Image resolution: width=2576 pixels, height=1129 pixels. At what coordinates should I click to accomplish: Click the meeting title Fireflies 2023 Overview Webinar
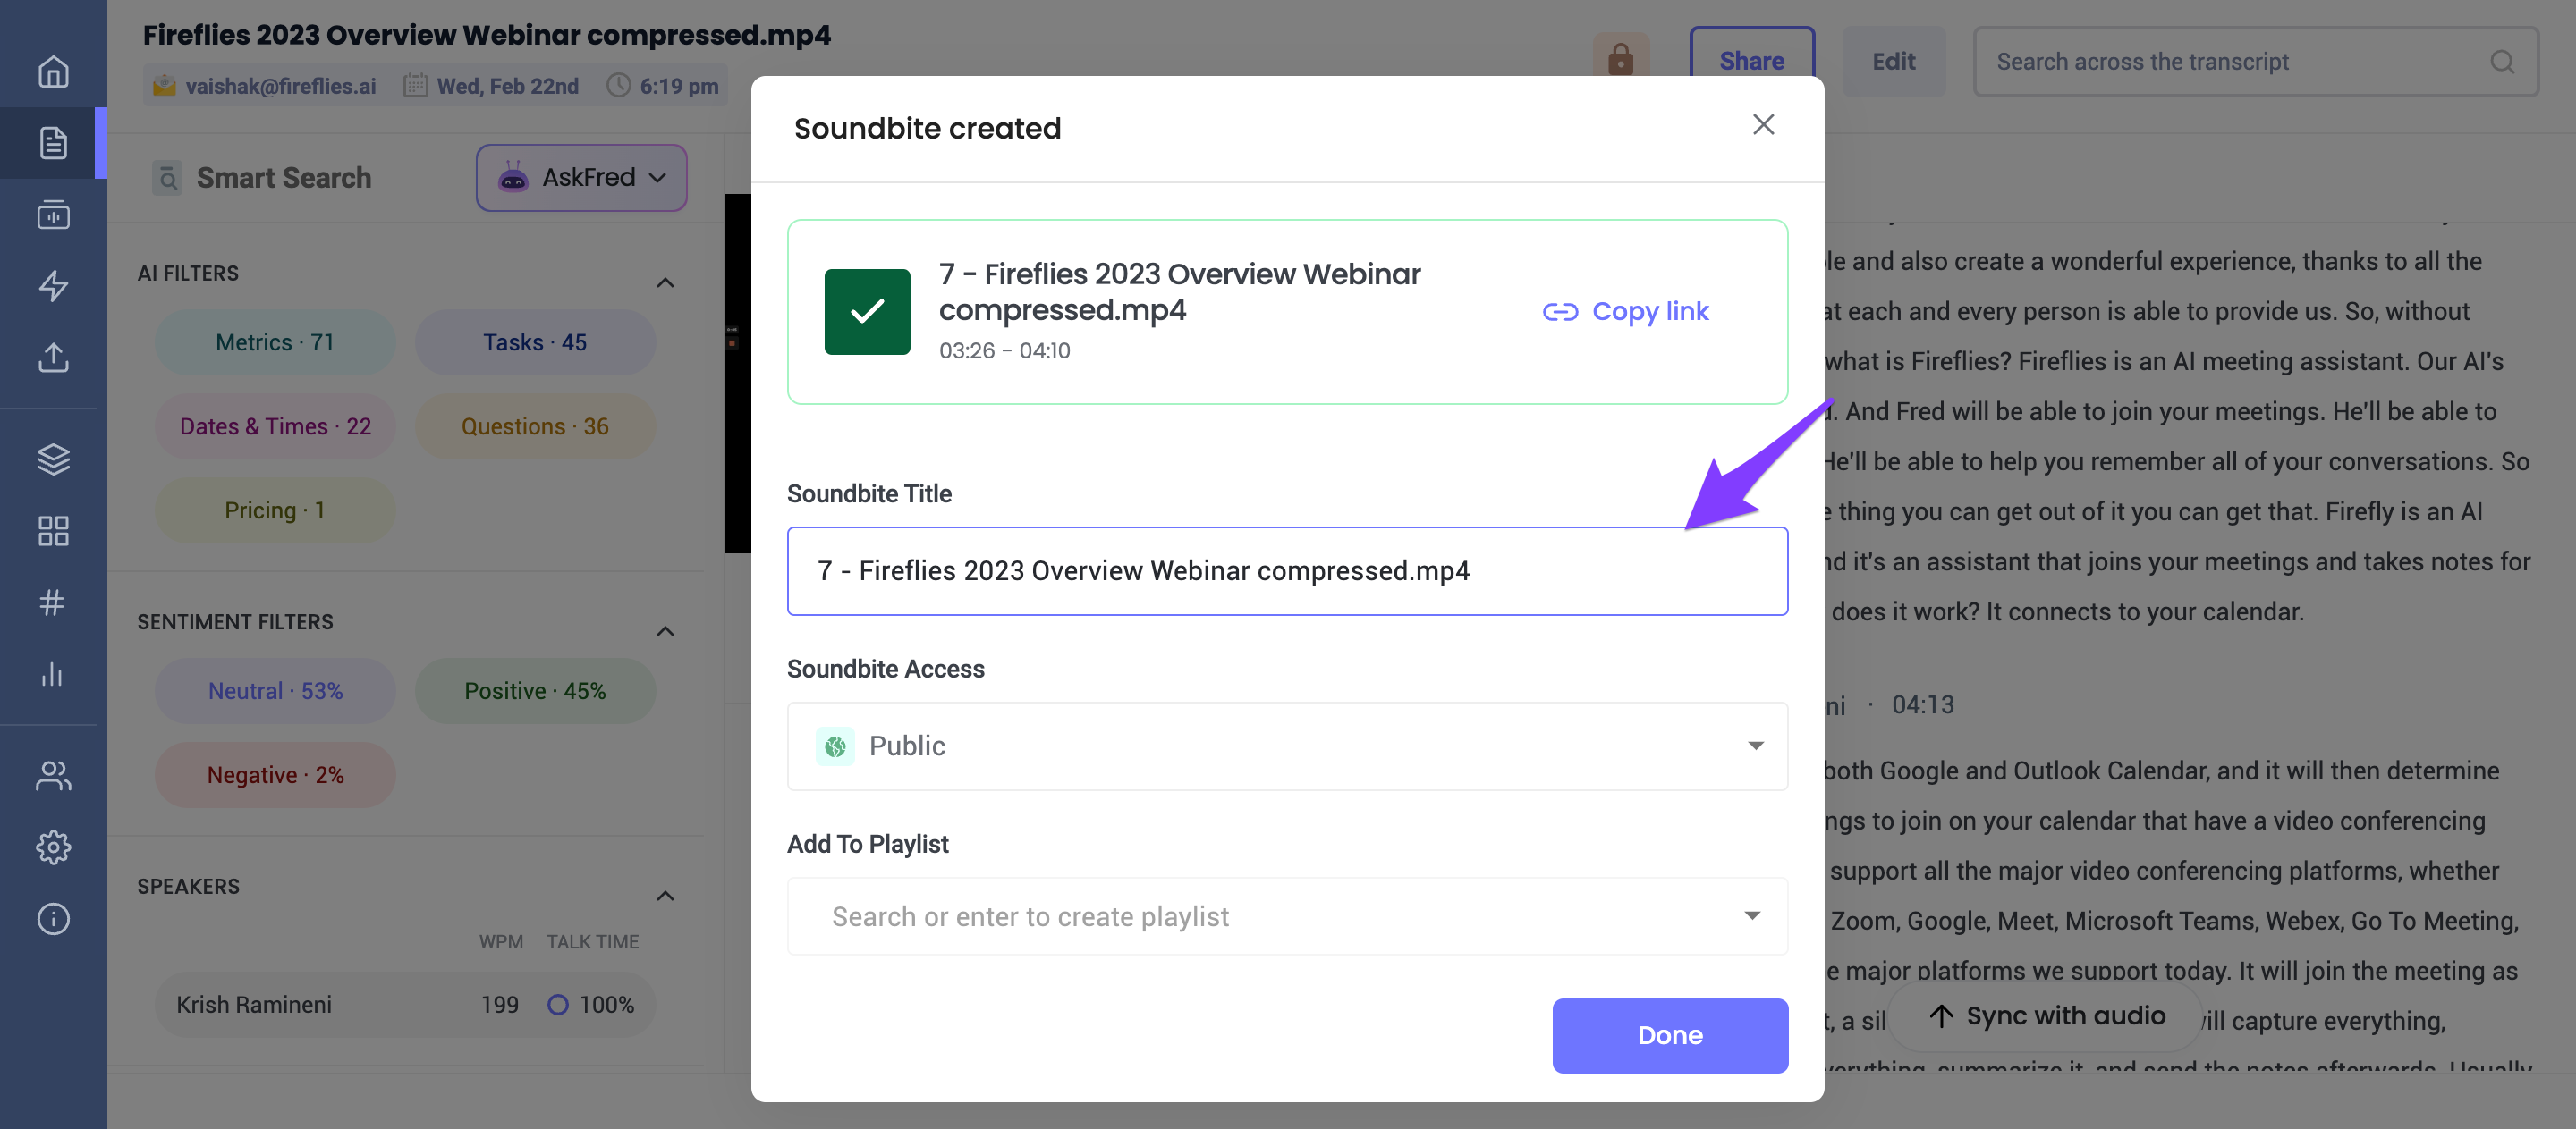486,35
